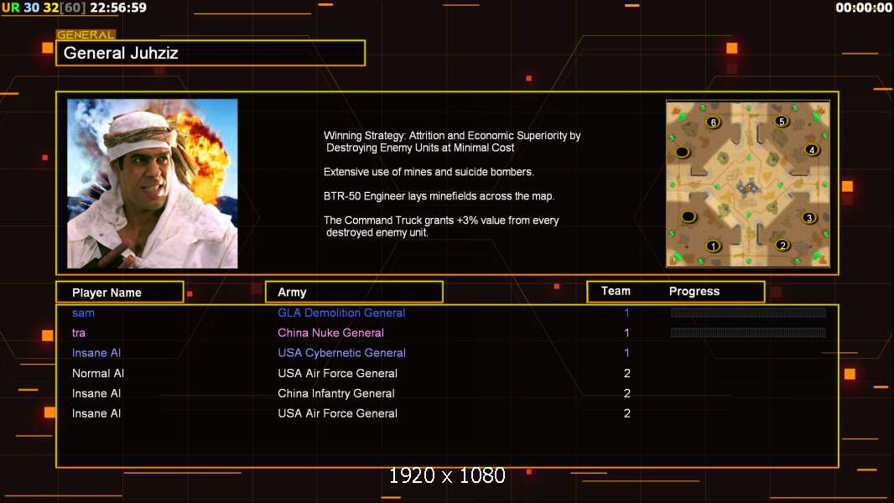Click the Team column header label
The image size is (894, 503).
[616, 291]
